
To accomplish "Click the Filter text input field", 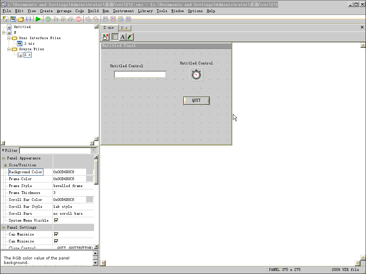I will pos(55,151).
